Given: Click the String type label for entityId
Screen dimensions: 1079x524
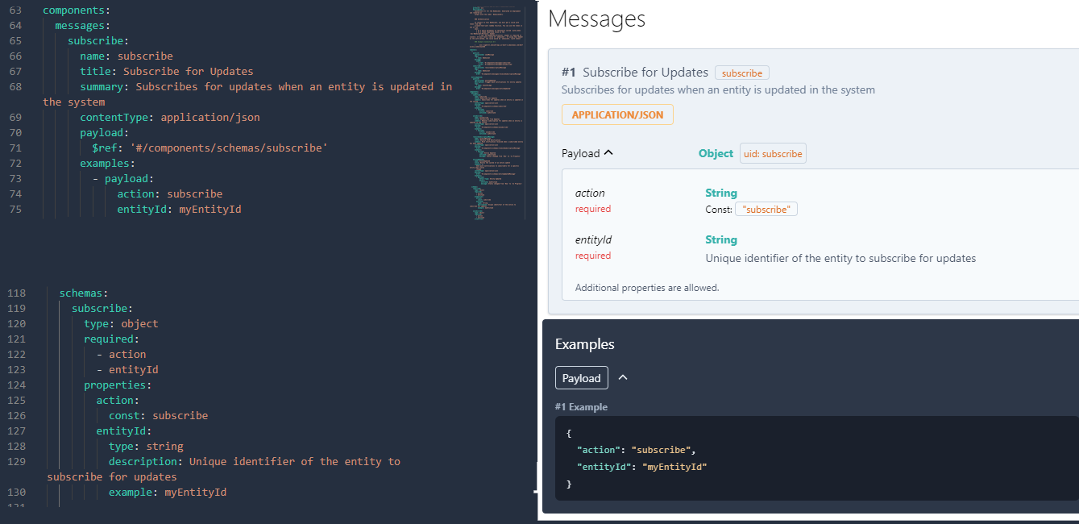Looking at the screenshot, I should point(720,239).
